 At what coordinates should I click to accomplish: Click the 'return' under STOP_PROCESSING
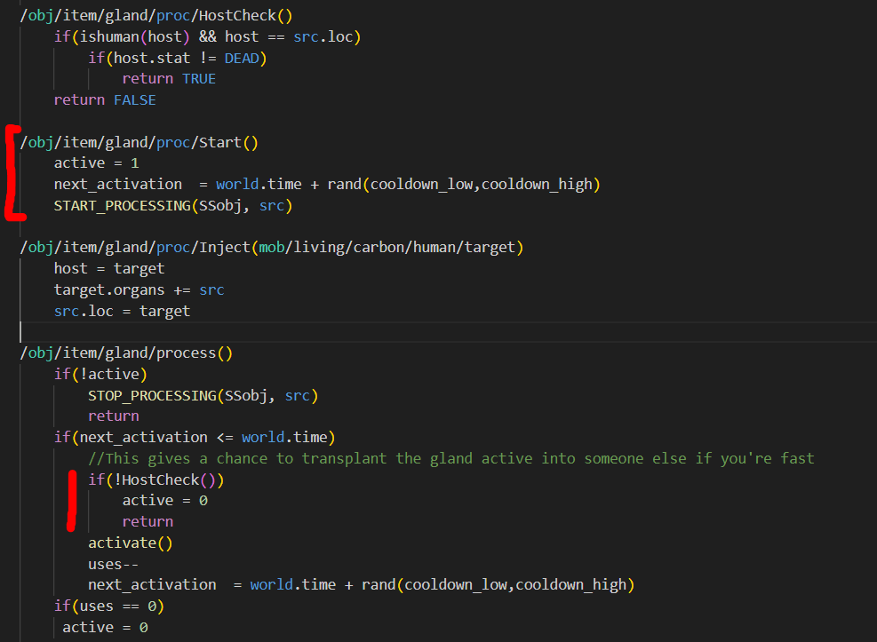tap(114, 416)
